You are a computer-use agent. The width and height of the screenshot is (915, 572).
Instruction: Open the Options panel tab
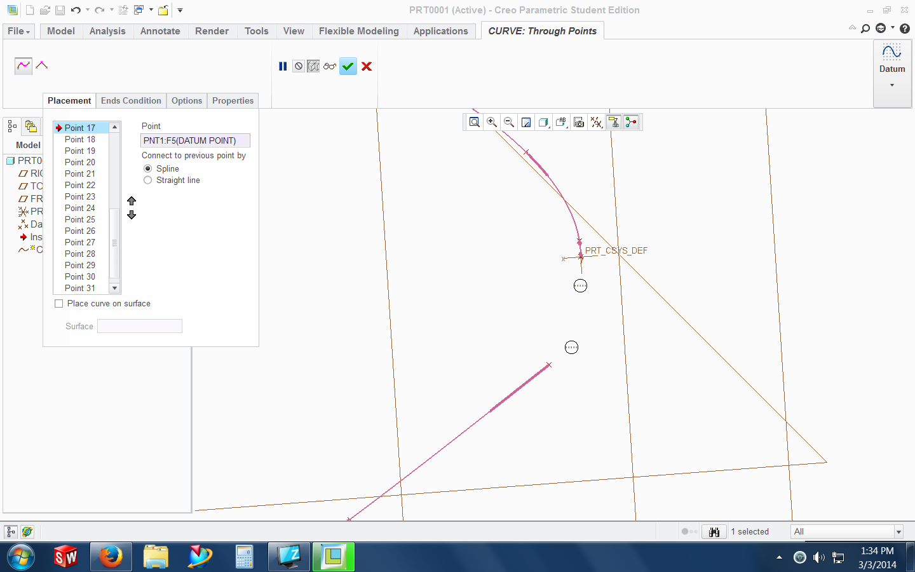coord(187,100)
